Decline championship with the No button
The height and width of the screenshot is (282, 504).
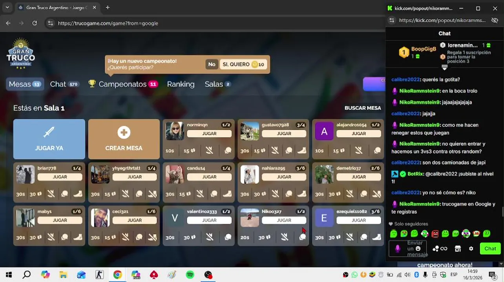pos(212,64)
